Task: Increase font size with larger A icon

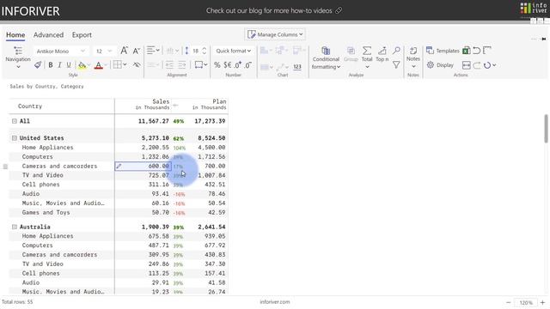Action: coord(124,51)
